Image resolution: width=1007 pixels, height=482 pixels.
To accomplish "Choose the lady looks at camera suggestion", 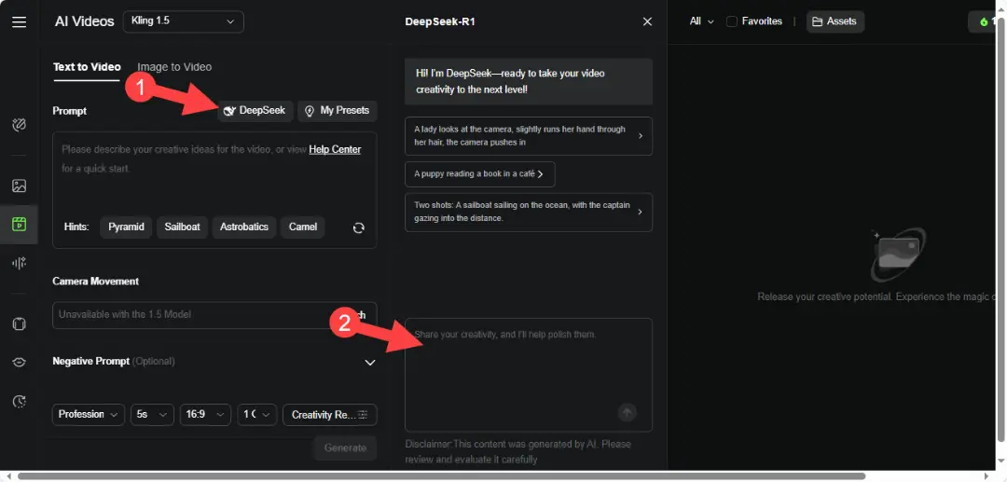I will pos(529,136).
